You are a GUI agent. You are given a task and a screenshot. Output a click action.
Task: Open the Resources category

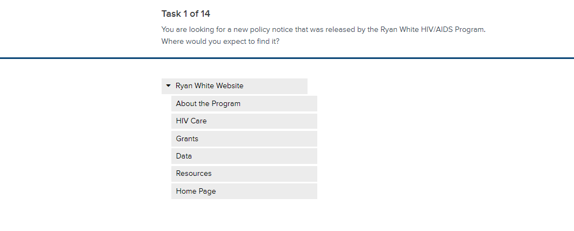pyautogui.click(x=193, y=174)
